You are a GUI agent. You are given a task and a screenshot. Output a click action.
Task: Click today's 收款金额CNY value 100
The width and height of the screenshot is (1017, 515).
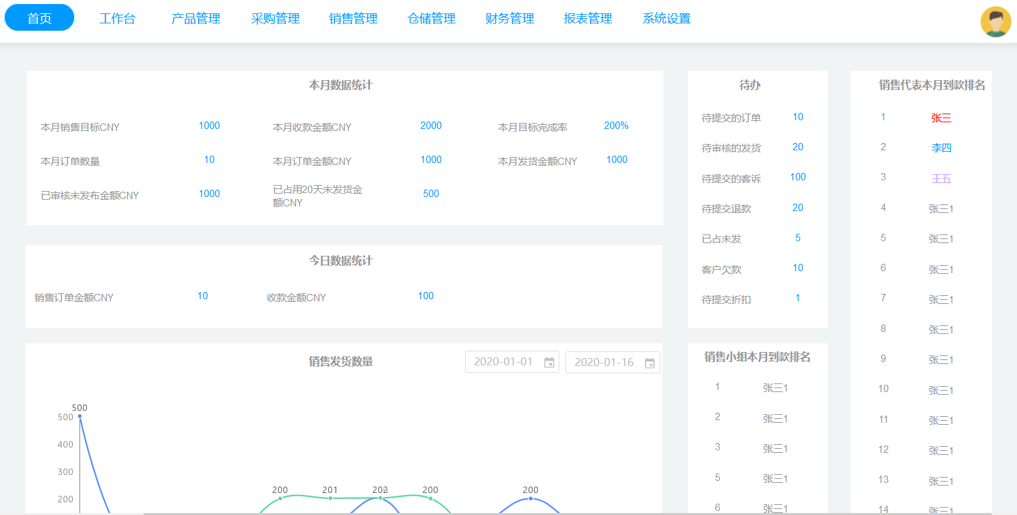426,296
